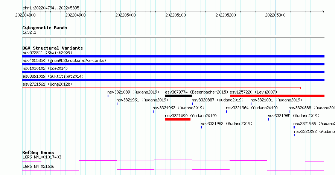
Task: Click the nsv522841 (Shaikh2009) variant label
Action: 47,53
